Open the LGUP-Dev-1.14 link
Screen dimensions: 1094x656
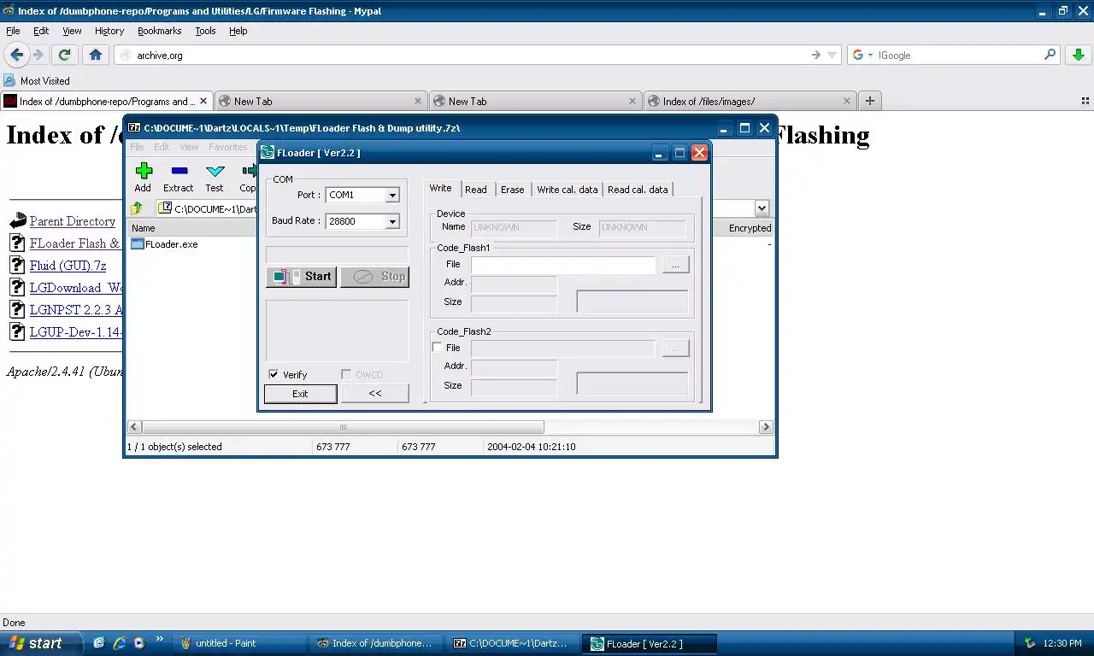76,332
